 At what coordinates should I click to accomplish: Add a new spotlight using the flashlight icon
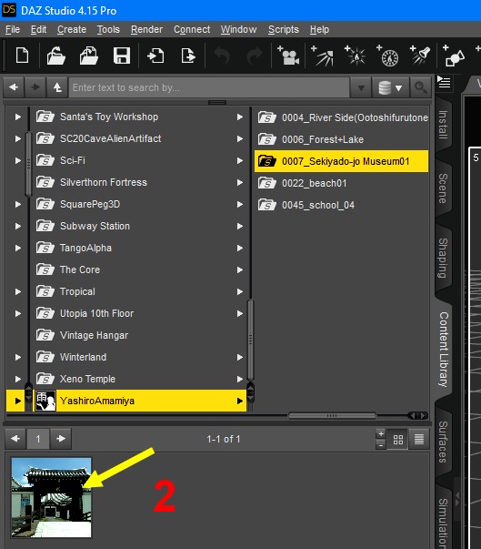pos(420,56)
